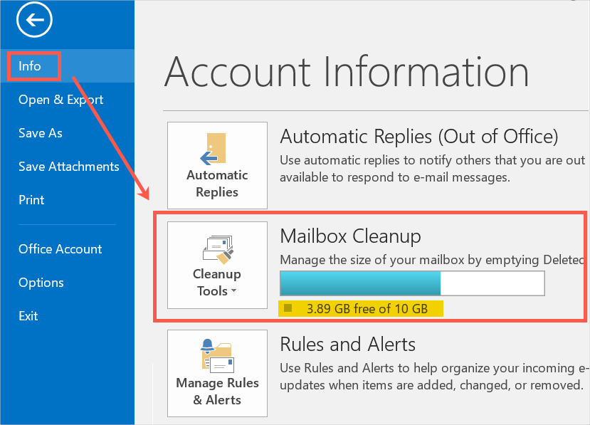Click Exit to close Outlook
This screenshot has height=425, width=590.
point(28,316)
